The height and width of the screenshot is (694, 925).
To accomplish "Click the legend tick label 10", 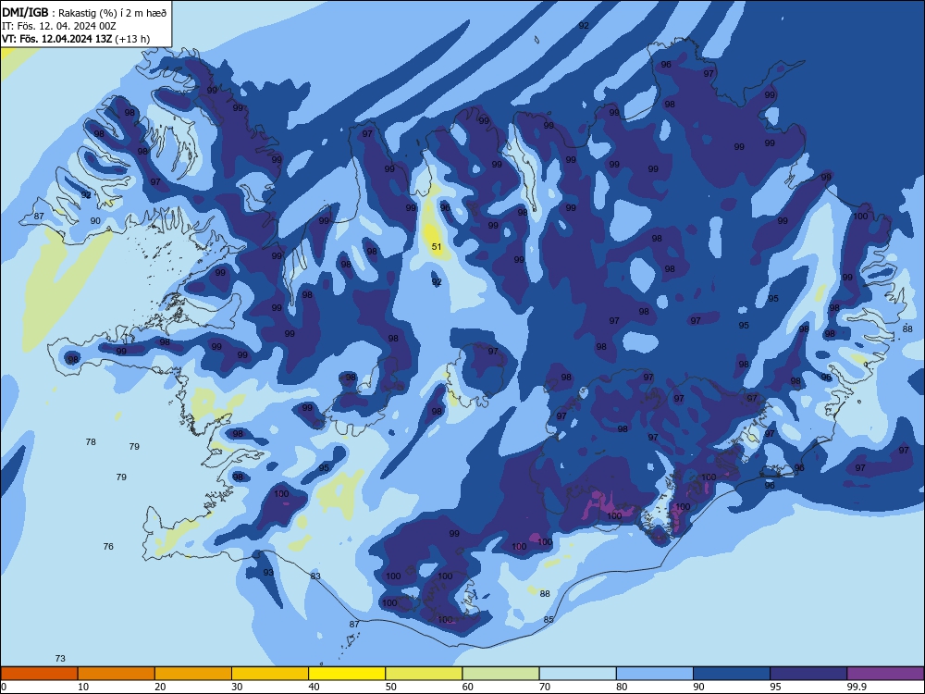I will click(83, 687).
